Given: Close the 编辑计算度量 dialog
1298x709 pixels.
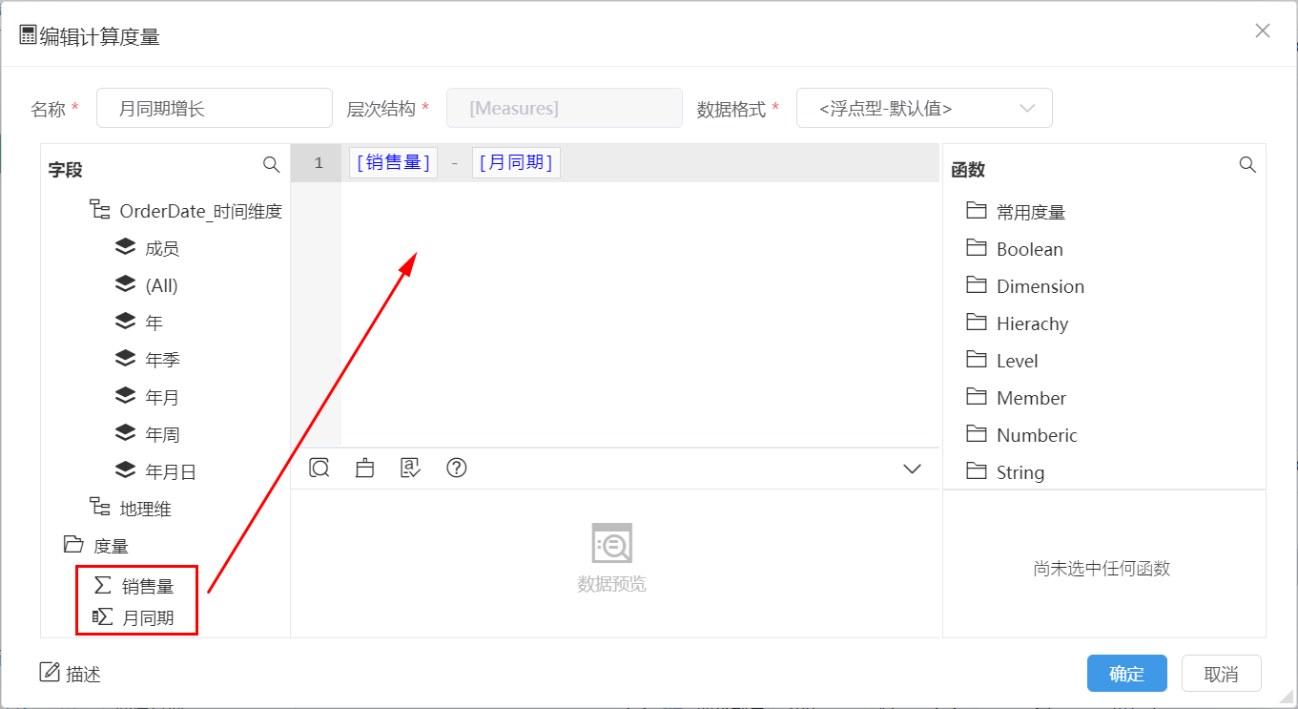Looking at the screenshot, I should tap(1263, 31).
